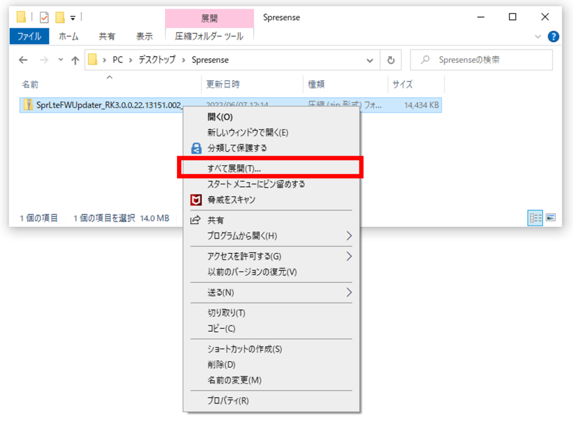Choose プロパティ(R) in the context menu
The image size is (573, 421).
(x=228, y=400)
